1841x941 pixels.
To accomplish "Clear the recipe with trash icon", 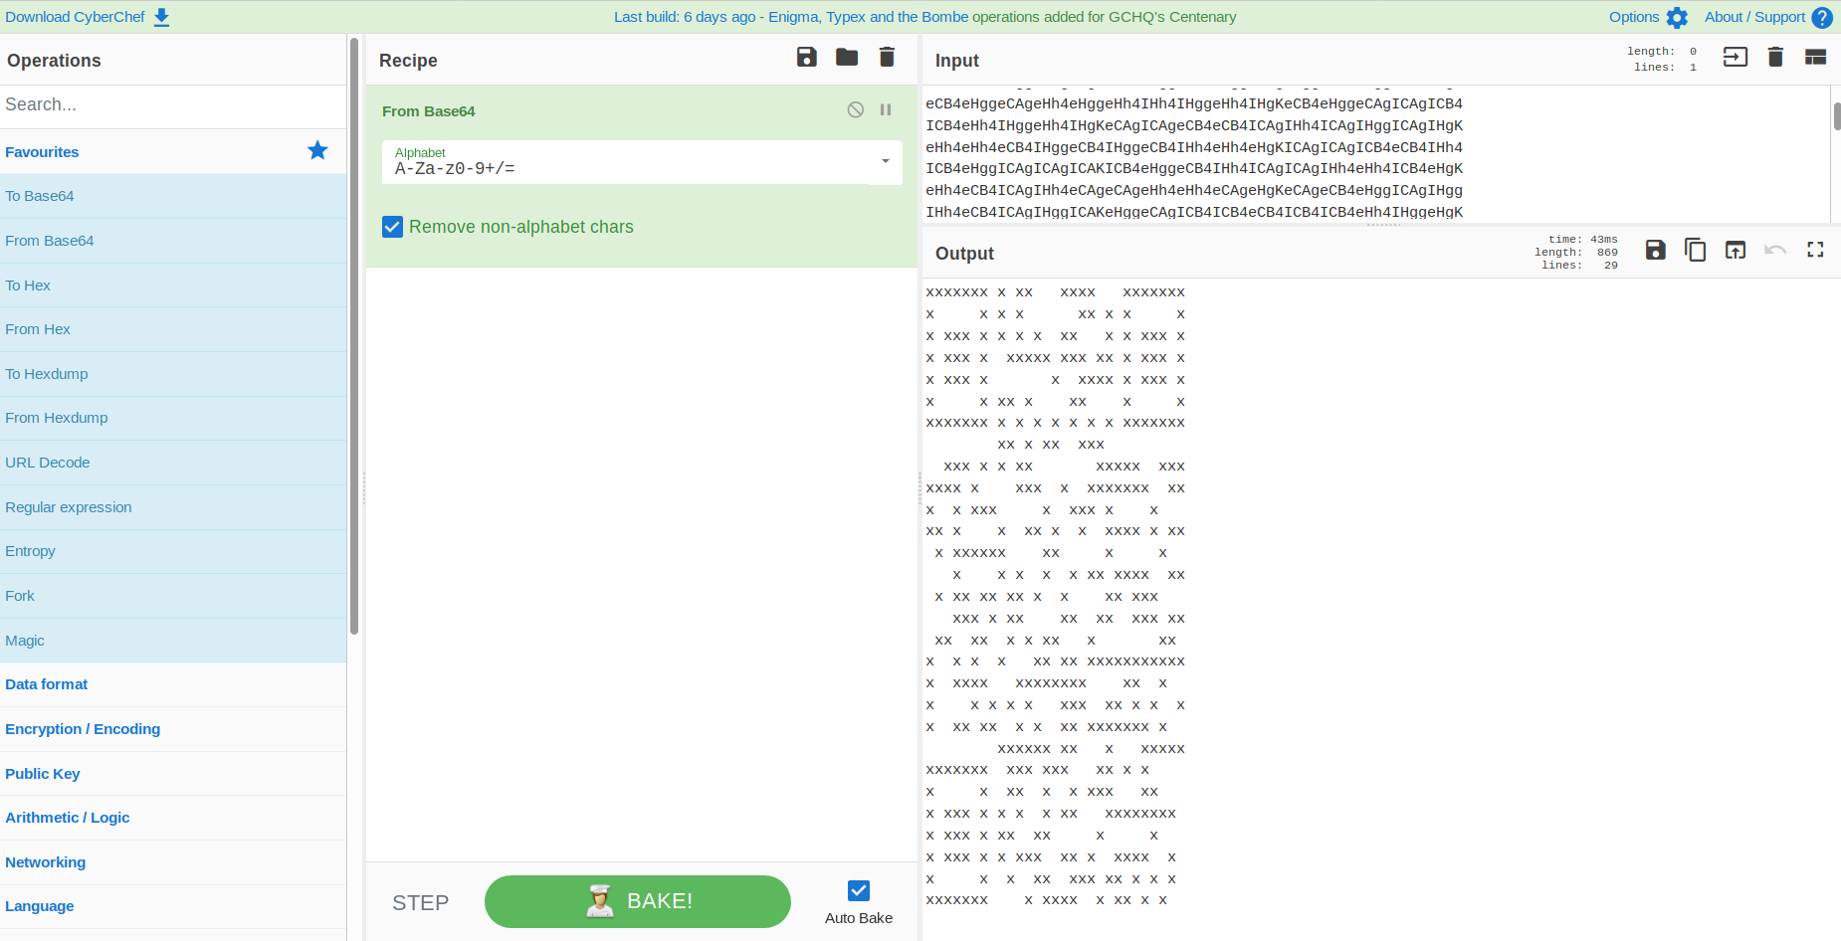I will coord(887,58).
